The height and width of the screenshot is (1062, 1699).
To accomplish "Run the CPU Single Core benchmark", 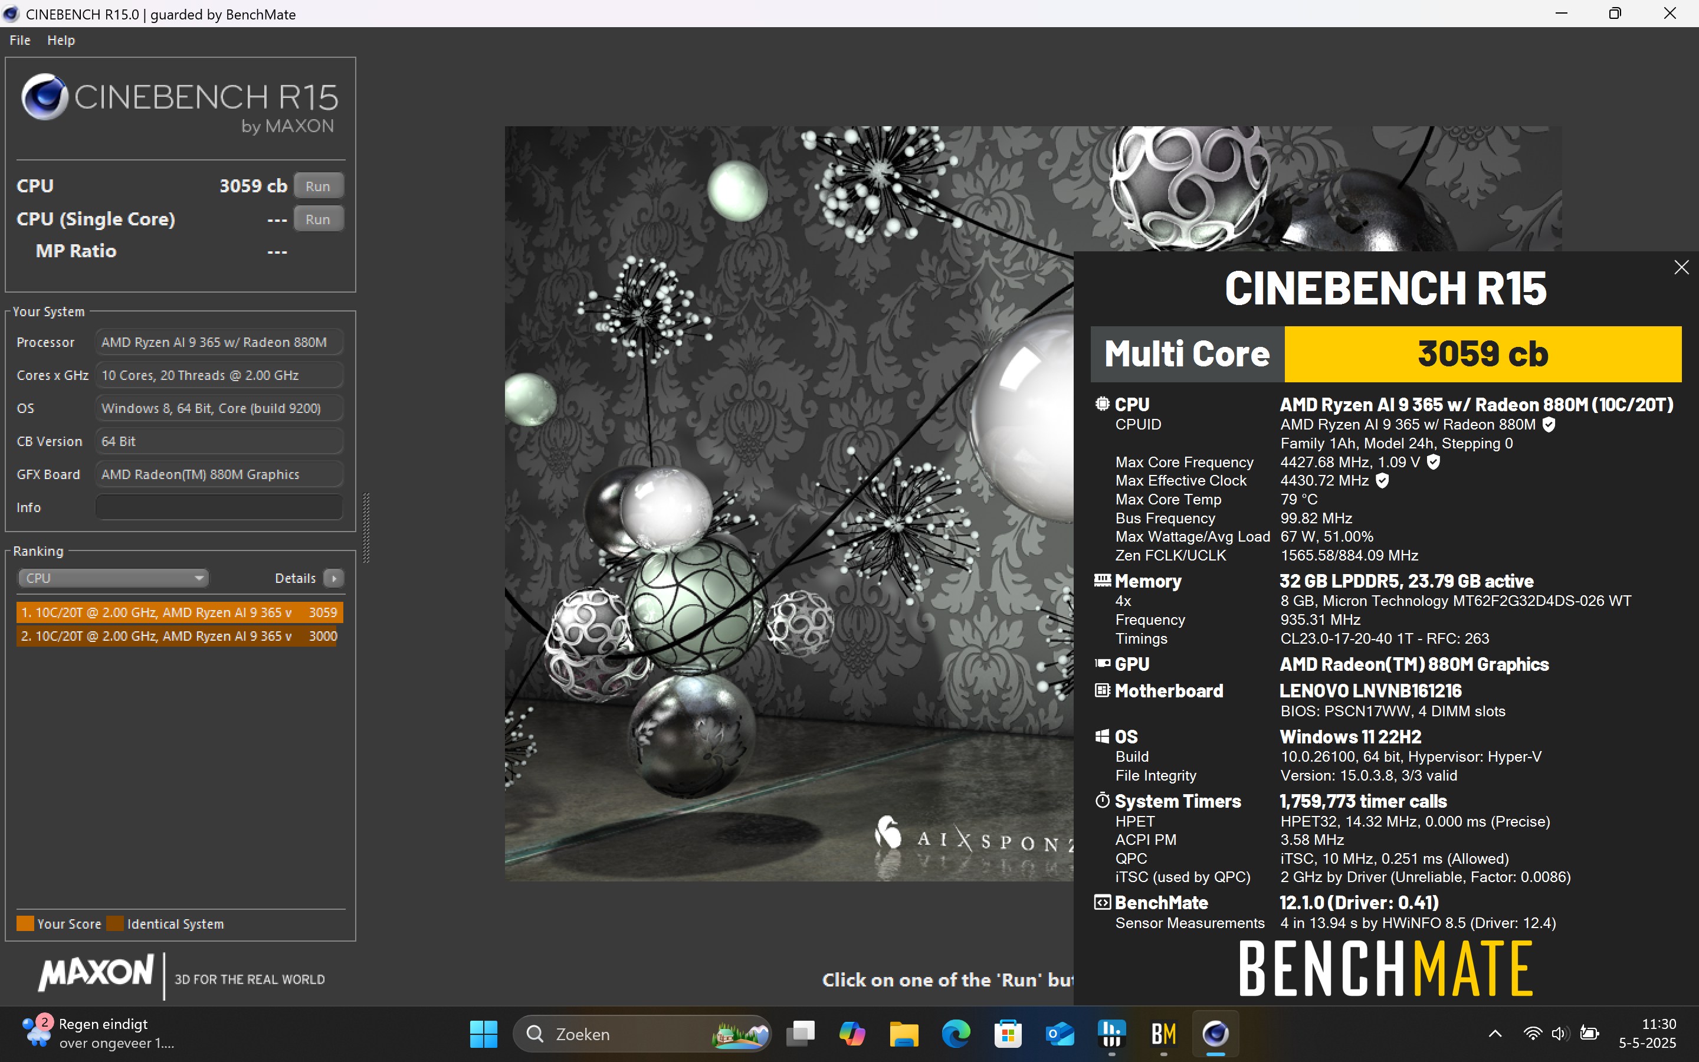I will [x=318, y=219].
